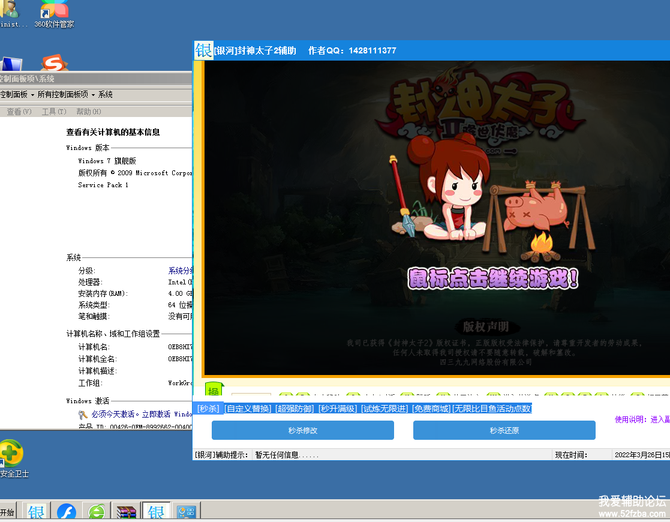
Task: Click the 暂无任何信息 status bar message
Action: point(287,455)
